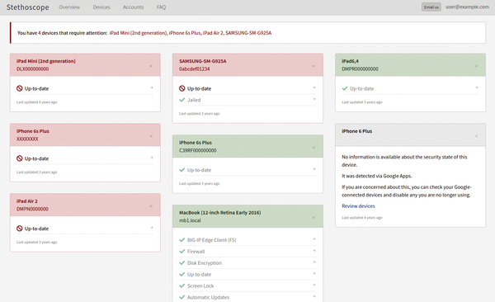Expand the iPhone 6 Plus gray header arrow

click(x=476, y=136)
